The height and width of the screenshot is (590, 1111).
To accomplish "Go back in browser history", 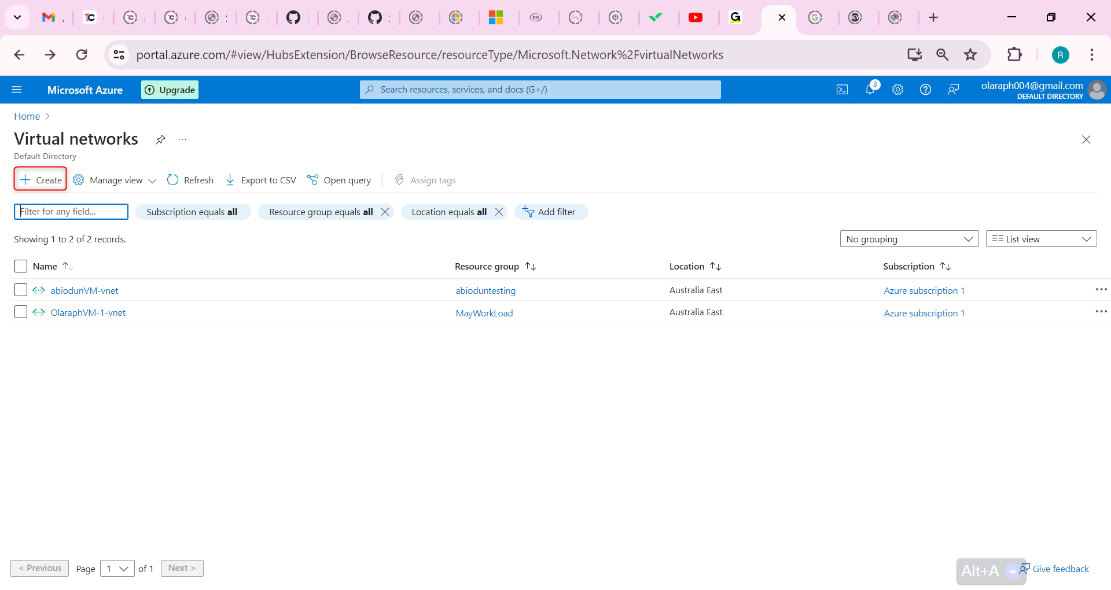I will [x=19, y=54].
